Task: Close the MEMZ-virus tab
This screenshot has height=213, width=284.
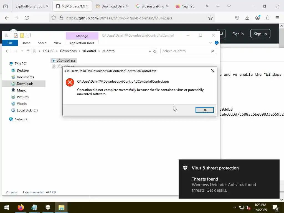Action: 87,6
